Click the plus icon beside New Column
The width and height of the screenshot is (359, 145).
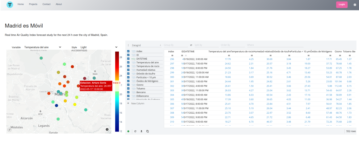(x=128, y=103)
